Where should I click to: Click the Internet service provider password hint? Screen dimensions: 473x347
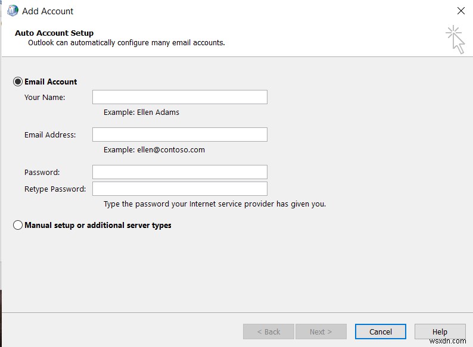tap(214, 204)
